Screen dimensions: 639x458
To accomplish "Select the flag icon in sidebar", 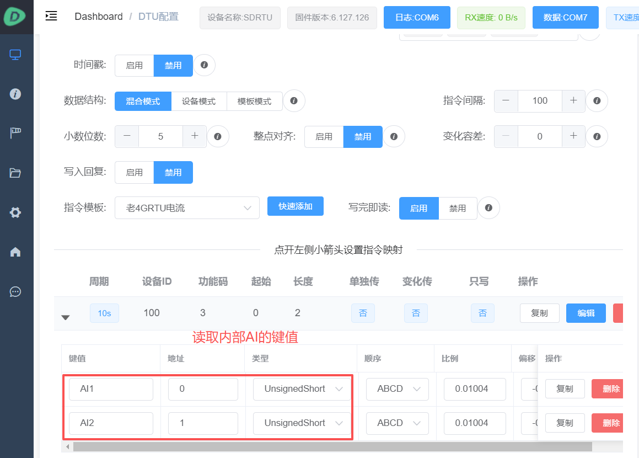I will tap(17, 132).
